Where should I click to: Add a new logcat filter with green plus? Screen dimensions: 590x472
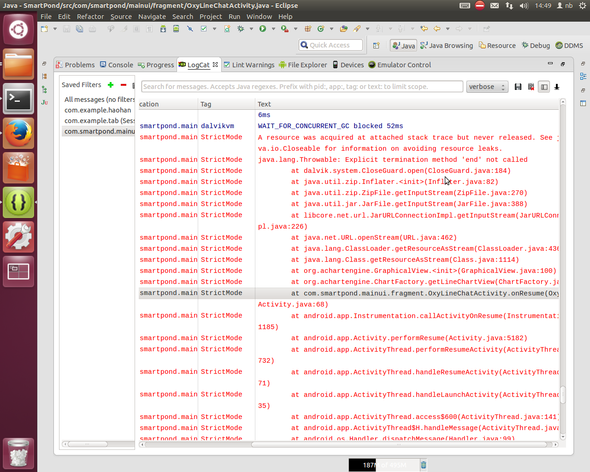tap(111, 85)
